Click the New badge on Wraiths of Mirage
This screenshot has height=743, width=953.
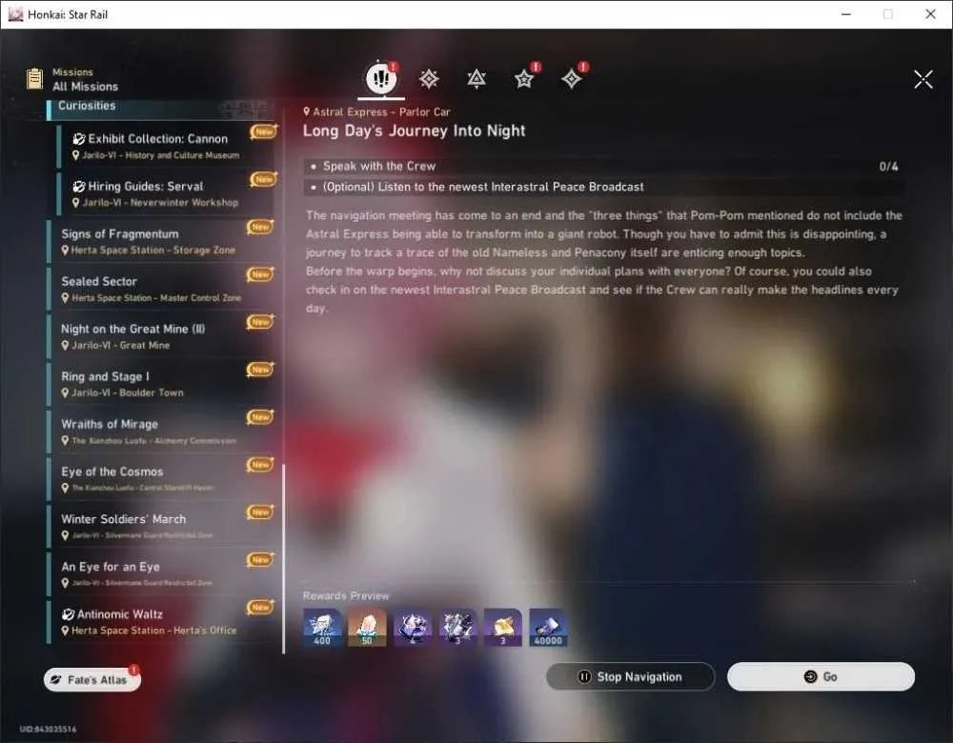coord(261,417)
